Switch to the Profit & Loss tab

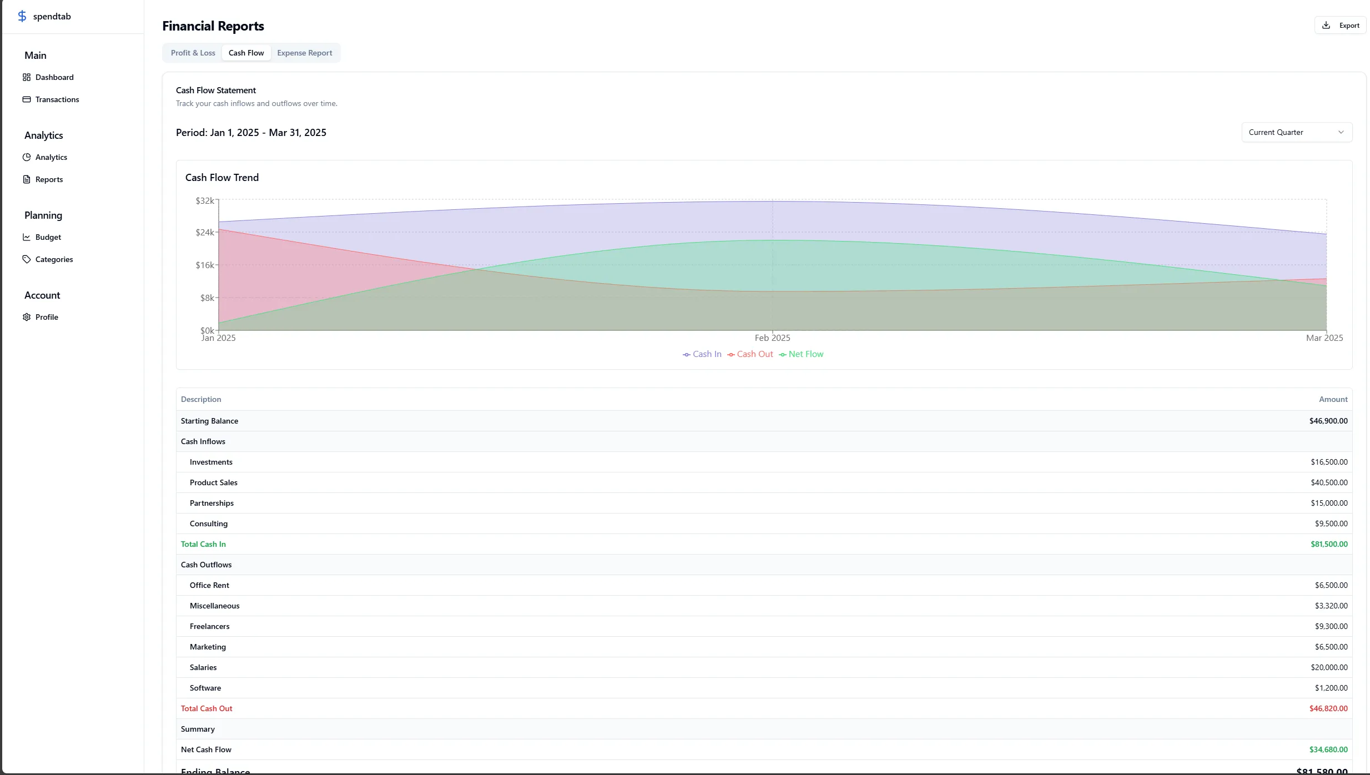tap(193, 53)
